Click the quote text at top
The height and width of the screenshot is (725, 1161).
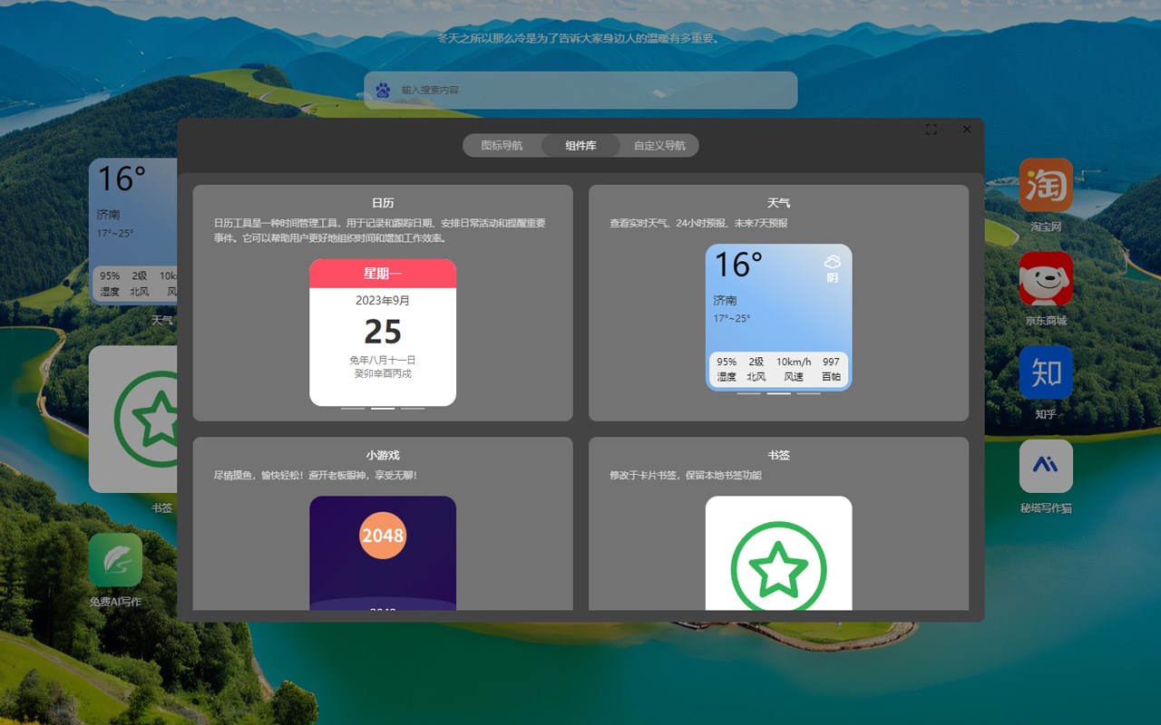580,38
